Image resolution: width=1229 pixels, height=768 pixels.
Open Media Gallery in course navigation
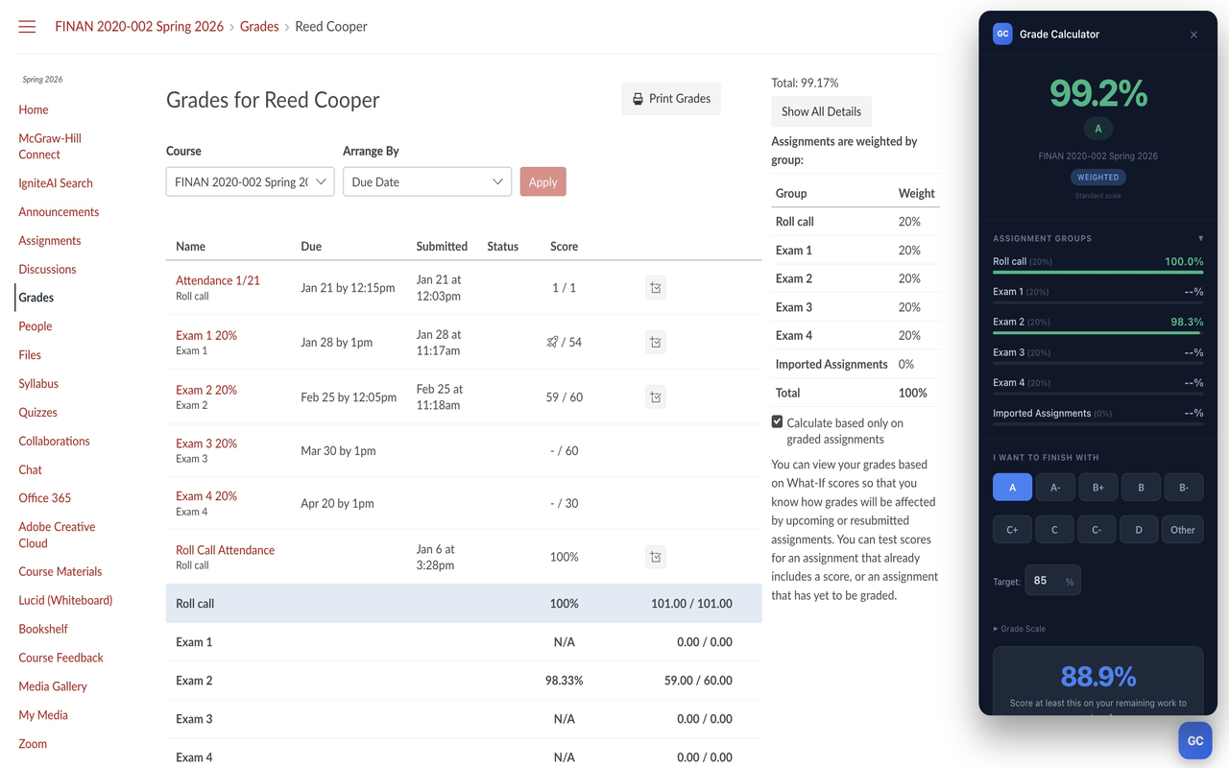click(x=53, y=686)
